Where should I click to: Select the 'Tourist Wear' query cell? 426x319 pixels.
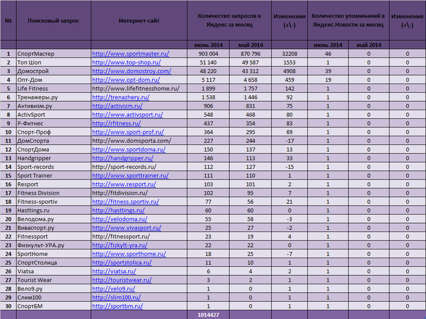(53, 280)
